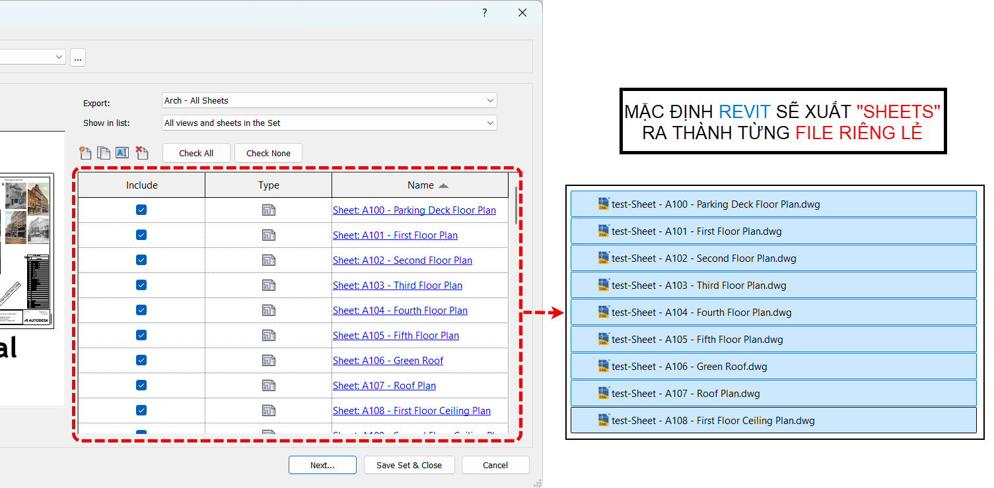Click the Check All button
The width and height of the screenshot is (994, 488).
click(196, 153)
